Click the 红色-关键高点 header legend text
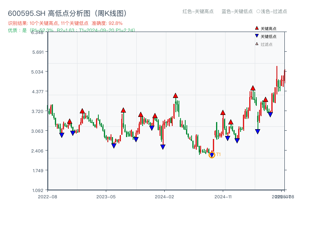This screenshot has height=237, width=316. 198,11
